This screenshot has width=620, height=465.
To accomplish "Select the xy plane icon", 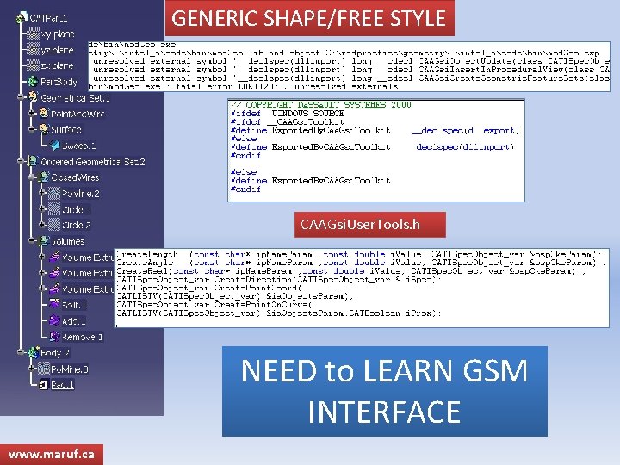I will [x=33, y=34].
